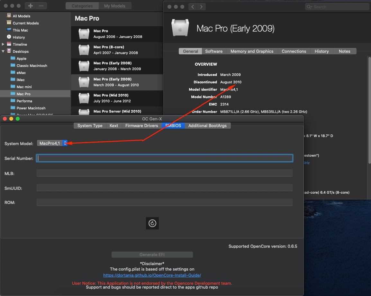
Task: Go forward with the detail window's right arrow
Action: (201, 7)
